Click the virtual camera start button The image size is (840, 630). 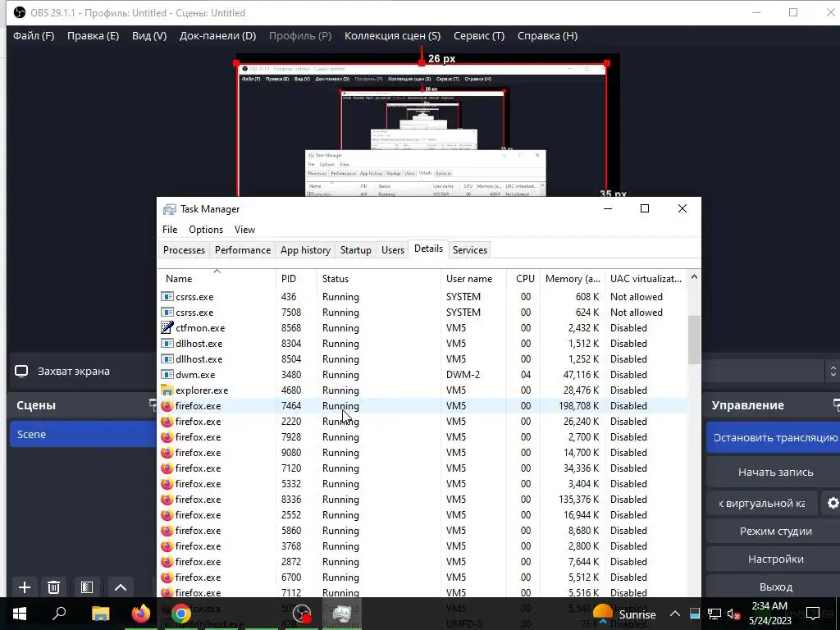click(762, 503)
